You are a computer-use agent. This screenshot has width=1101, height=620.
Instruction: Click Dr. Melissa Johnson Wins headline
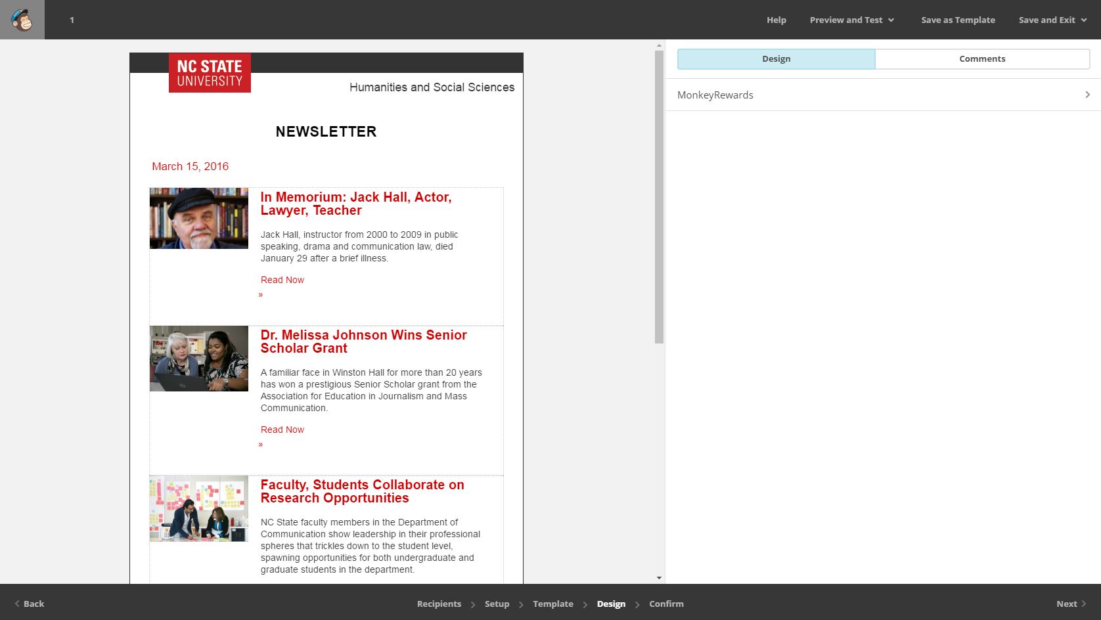coord(363,342)
